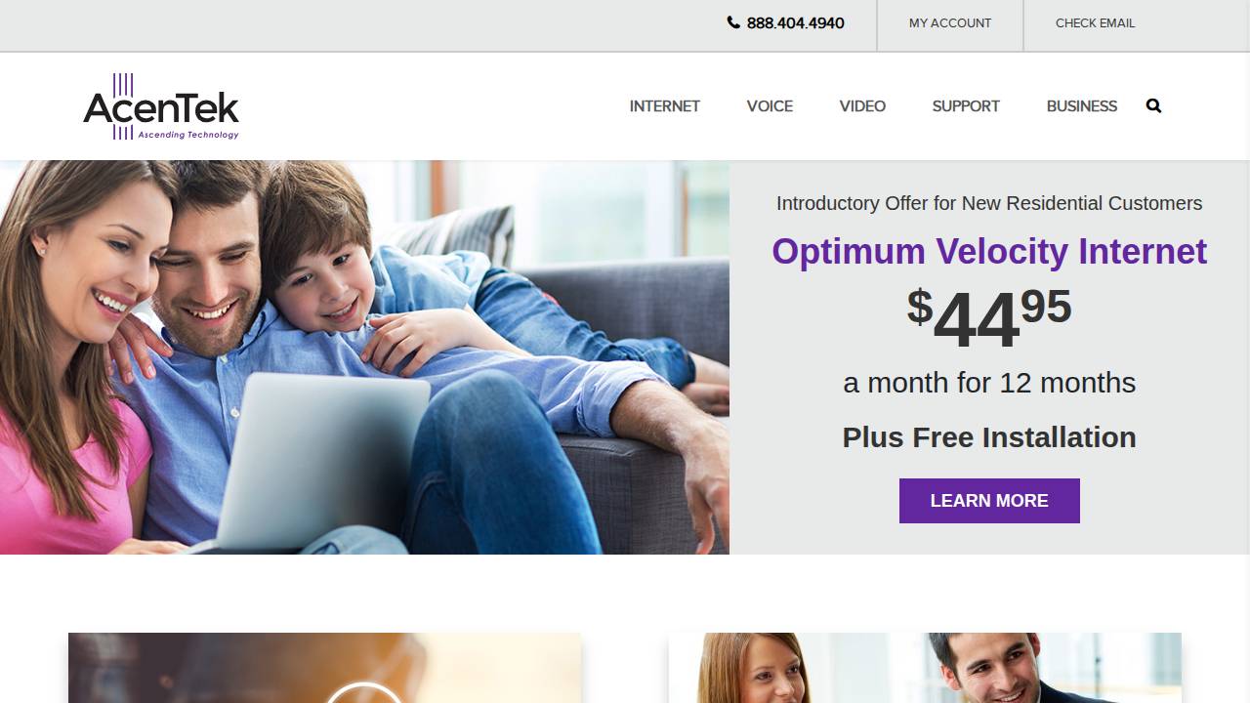This screenshot has height=703, width=1250.
Task: Open the Check Email link
Action: [x=1095, y=23]
